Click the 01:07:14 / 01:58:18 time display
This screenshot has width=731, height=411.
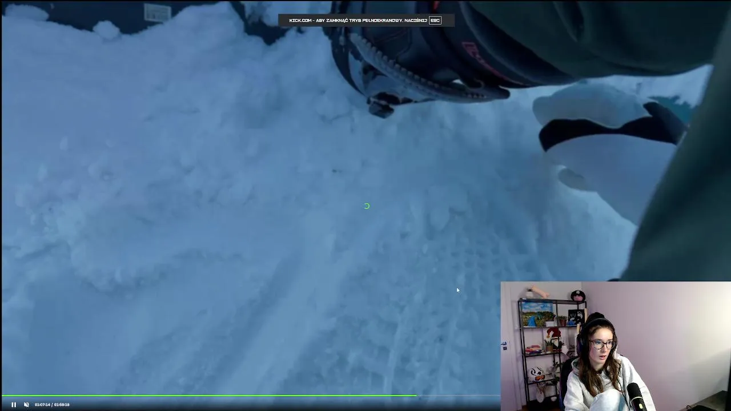click(x=52, y=404)
